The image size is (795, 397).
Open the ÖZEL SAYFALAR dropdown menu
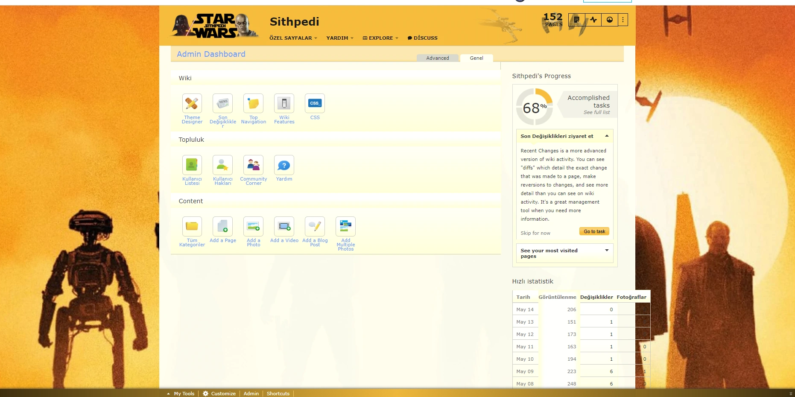(x=293, y=38)
